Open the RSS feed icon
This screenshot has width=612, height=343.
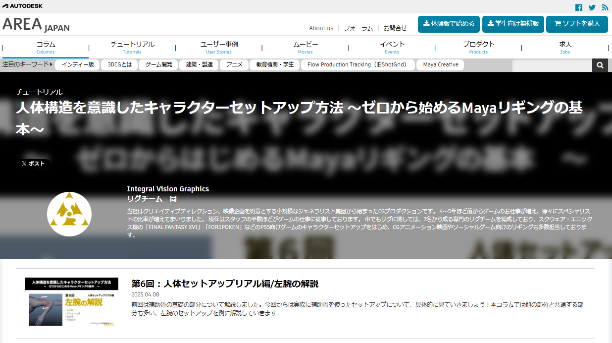coord(605,7)
